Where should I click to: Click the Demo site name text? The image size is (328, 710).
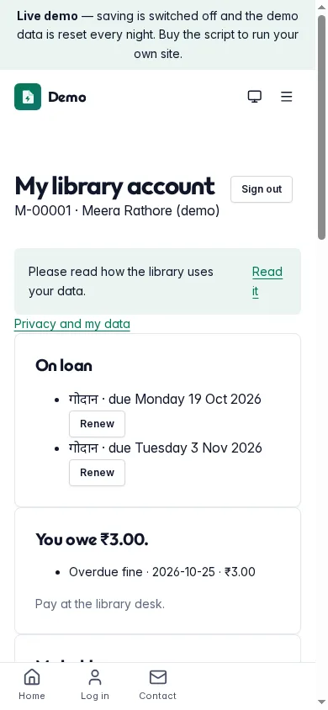(x=67, y=97)
